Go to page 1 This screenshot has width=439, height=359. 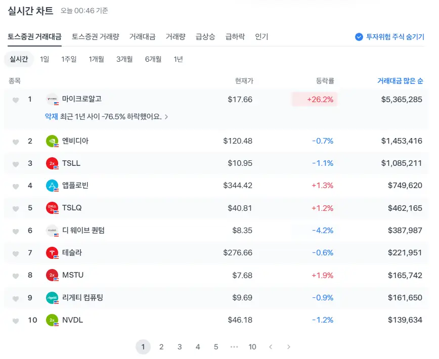pos(143,347)
